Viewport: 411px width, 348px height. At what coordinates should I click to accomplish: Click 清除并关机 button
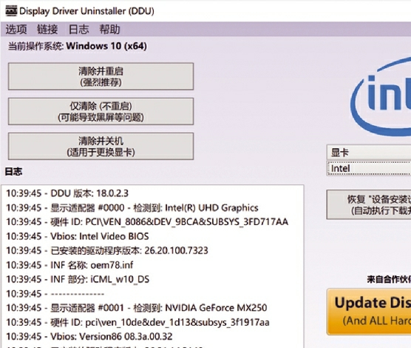pyautogui.click(x=101, y=147)
